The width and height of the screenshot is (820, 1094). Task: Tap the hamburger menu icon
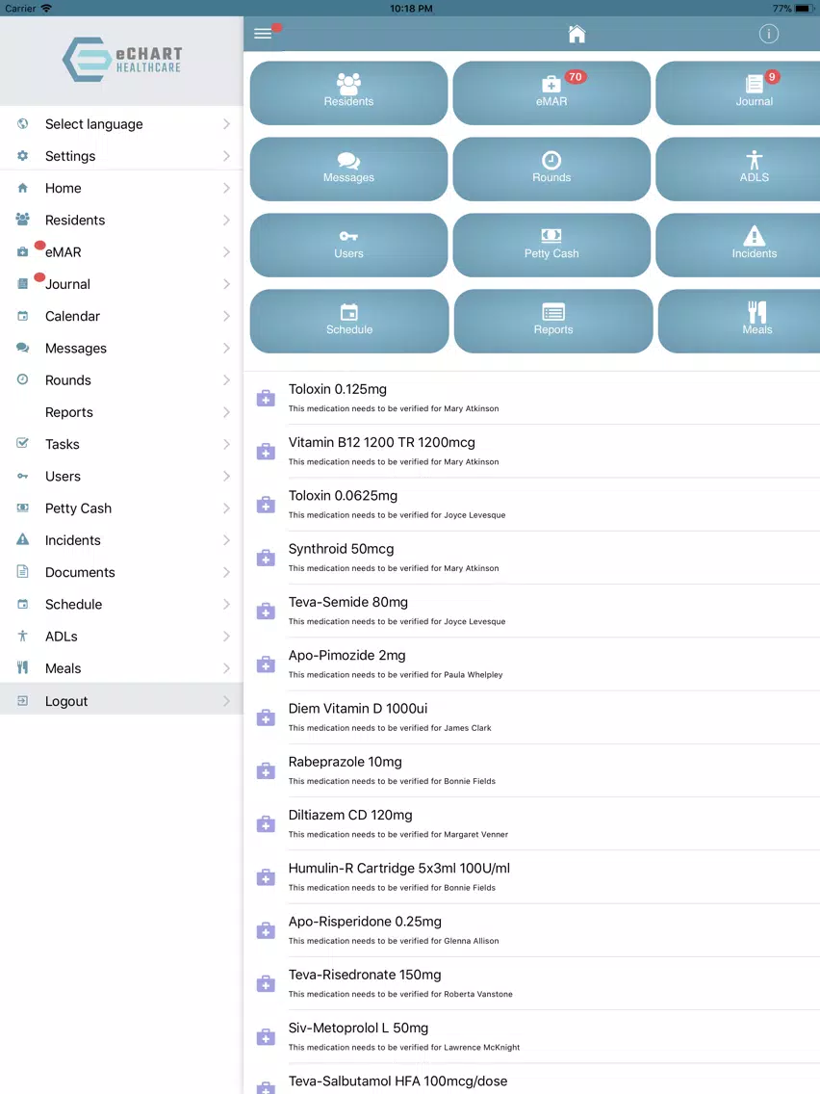coord(263,34)
